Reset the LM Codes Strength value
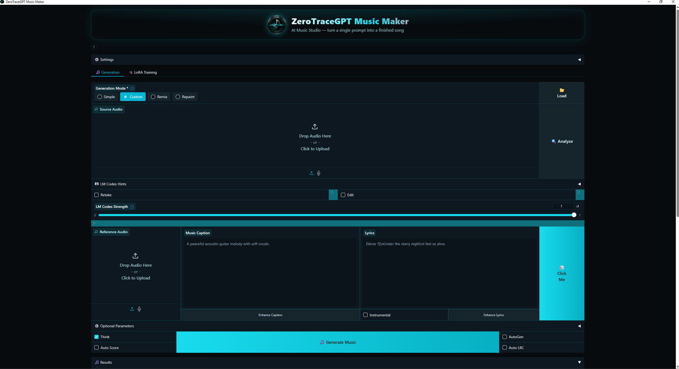Image resolution: width=679 pixels, height=369 pixels. pos(578,206)
